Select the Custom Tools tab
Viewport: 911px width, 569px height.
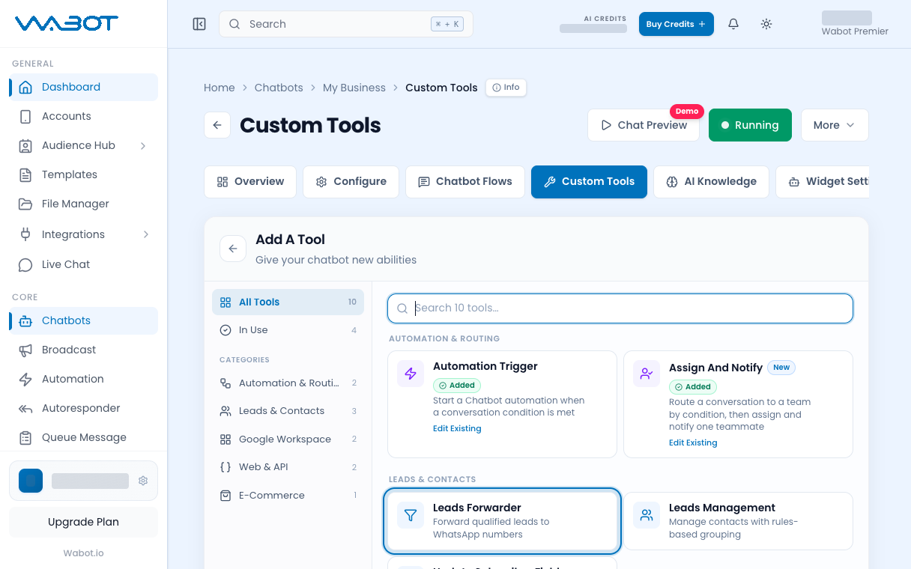click(589, 182)
